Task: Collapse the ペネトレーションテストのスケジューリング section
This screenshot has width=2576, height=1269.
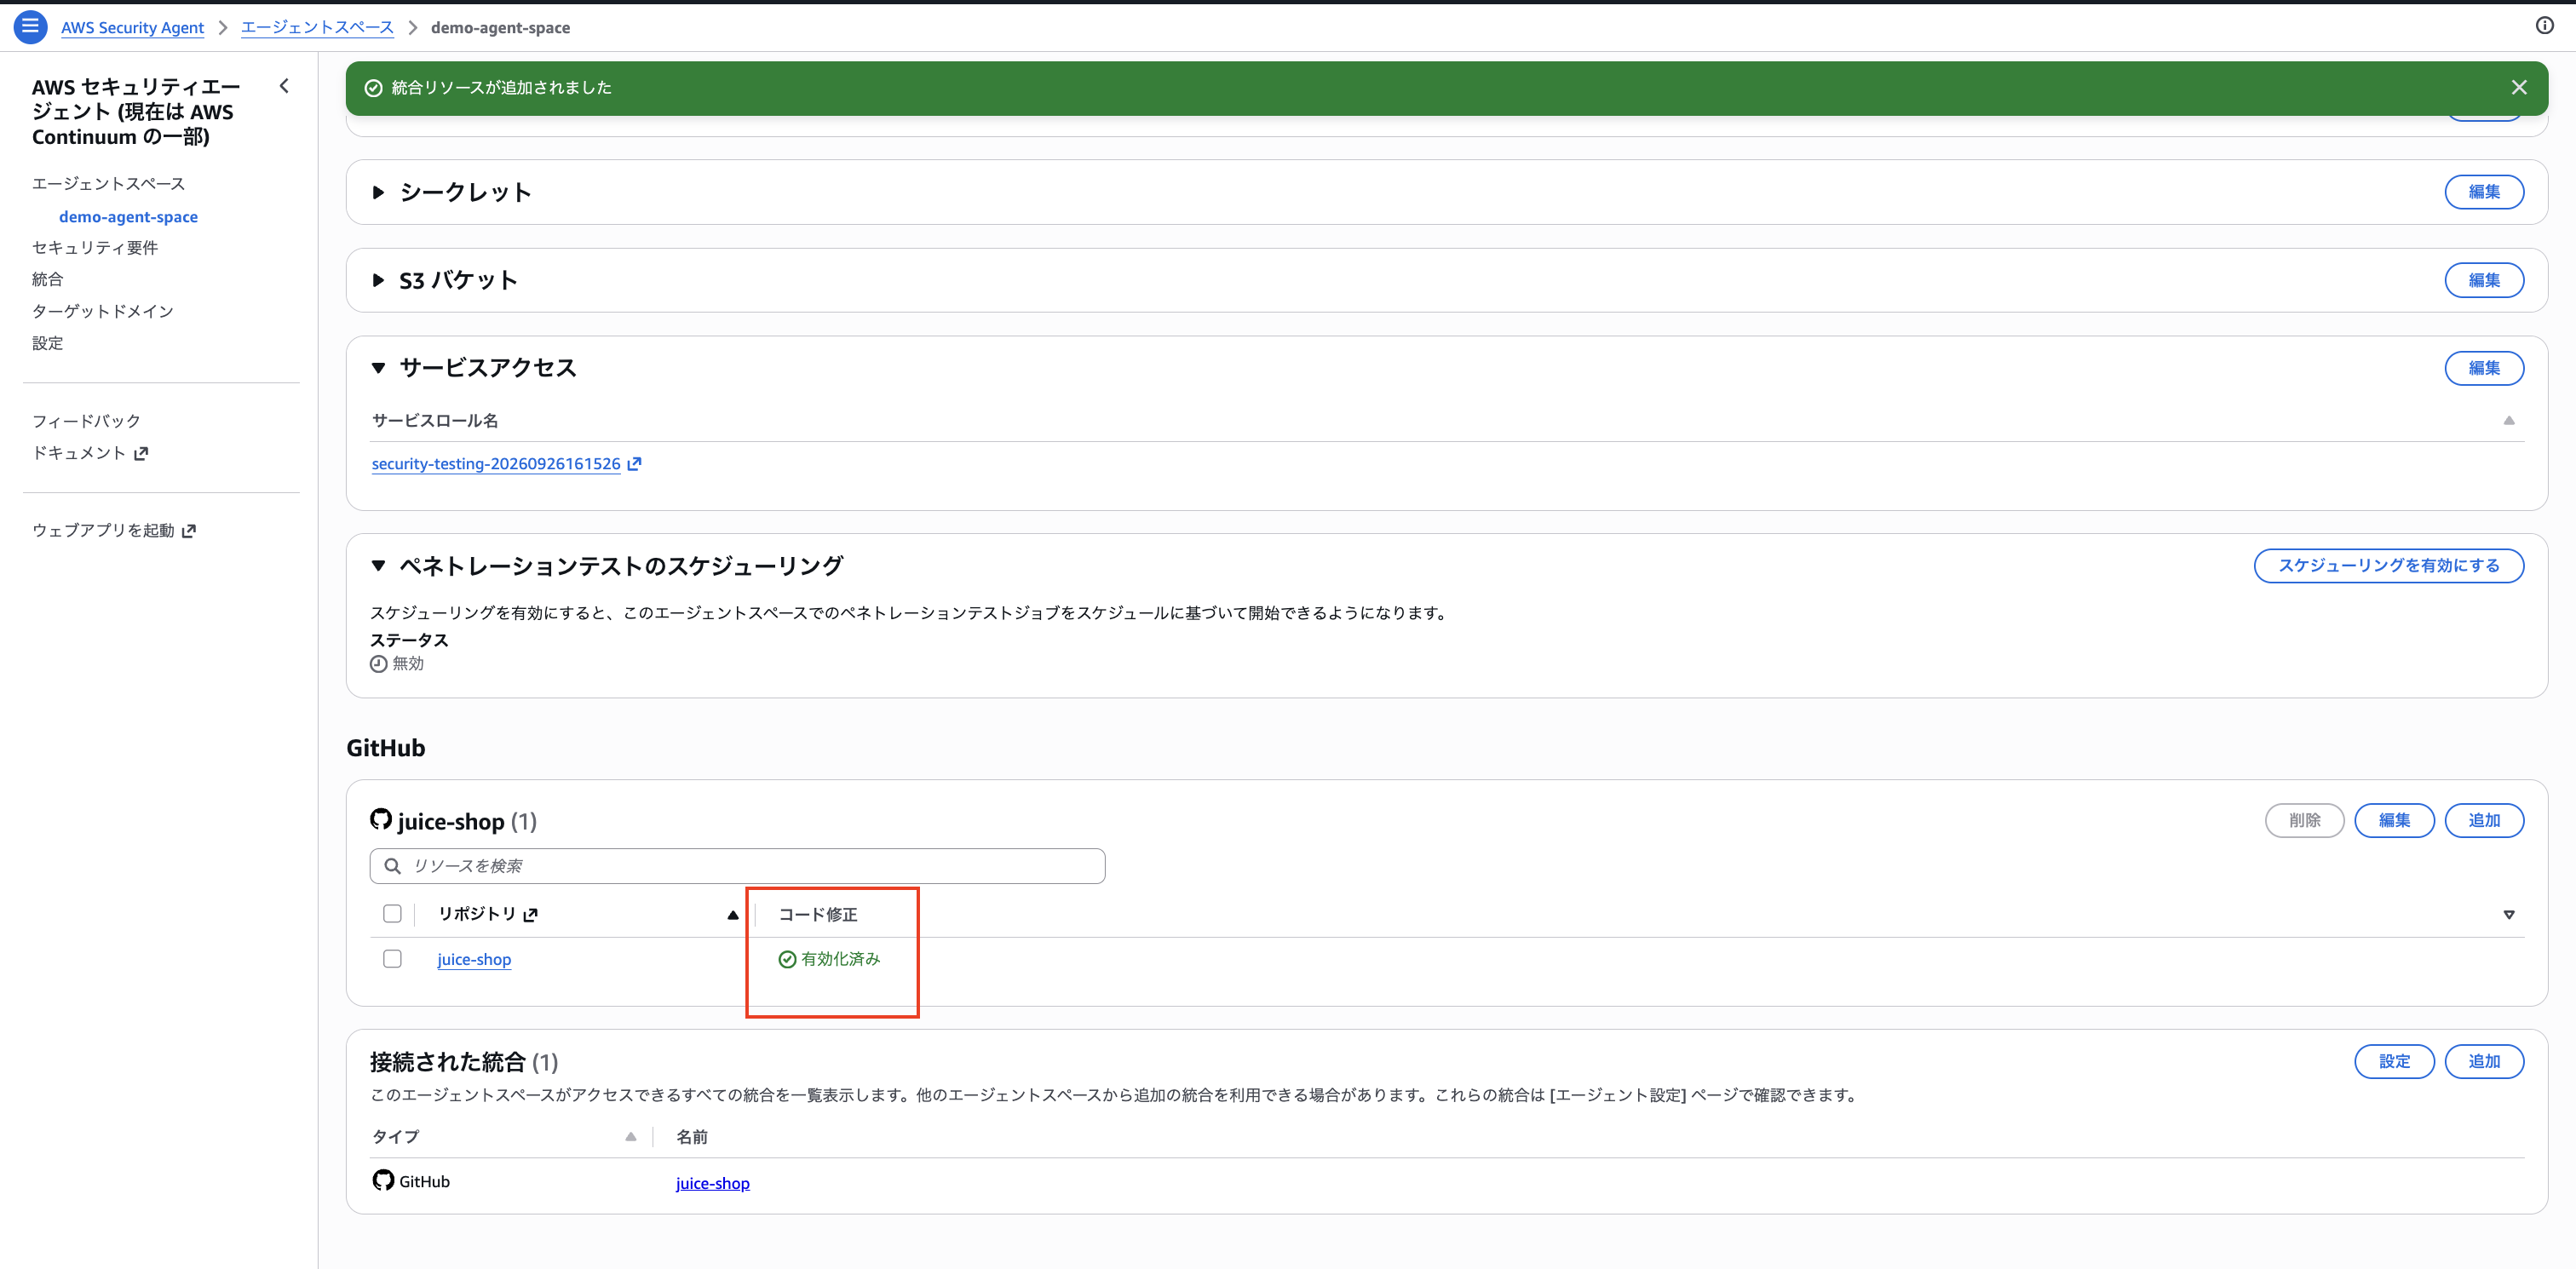Action: tap(378, 566)
